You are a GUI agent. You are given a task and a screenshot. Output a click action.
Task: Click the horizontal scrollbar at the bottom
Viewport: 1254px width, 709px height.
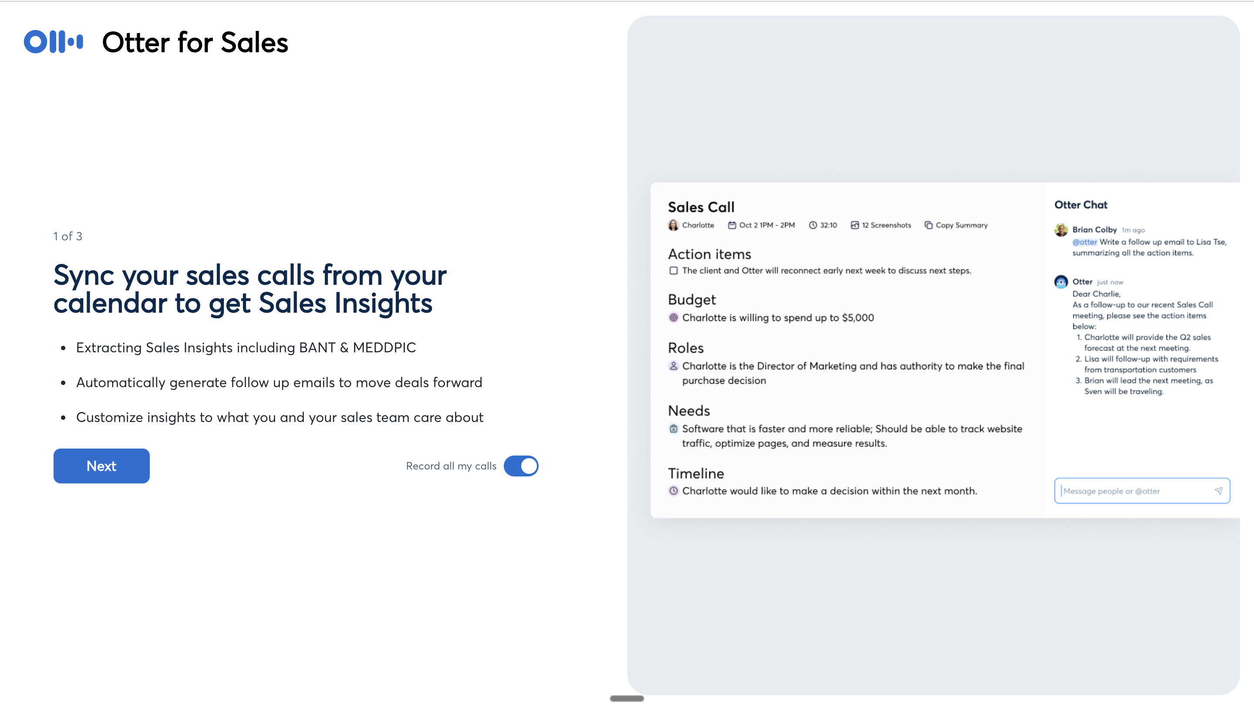coord(627,698)
